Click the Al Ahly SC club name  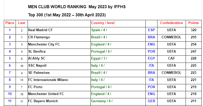37,58
